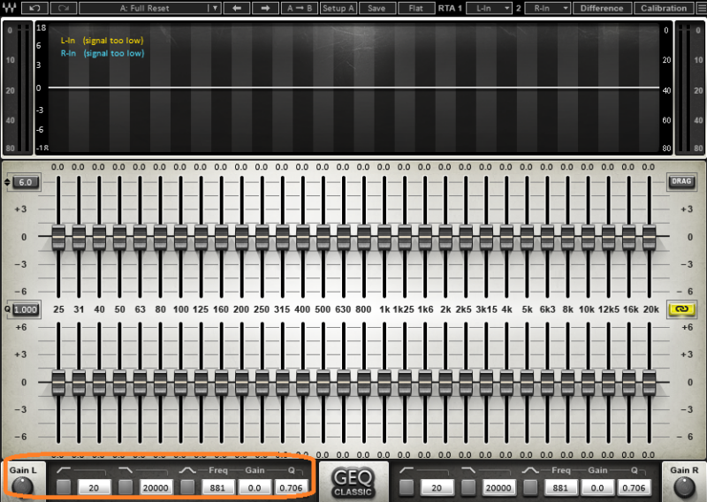Open the RTA 2 R-In source dropdown
707x502 pixels.
tap(547, 8)
